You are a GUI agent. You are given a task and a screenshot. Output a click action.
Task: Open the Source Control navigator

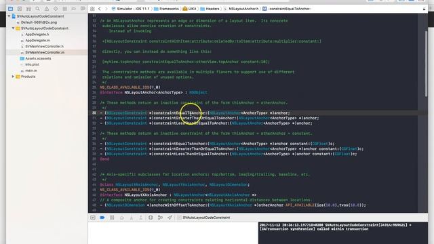[x=20, y=9]
